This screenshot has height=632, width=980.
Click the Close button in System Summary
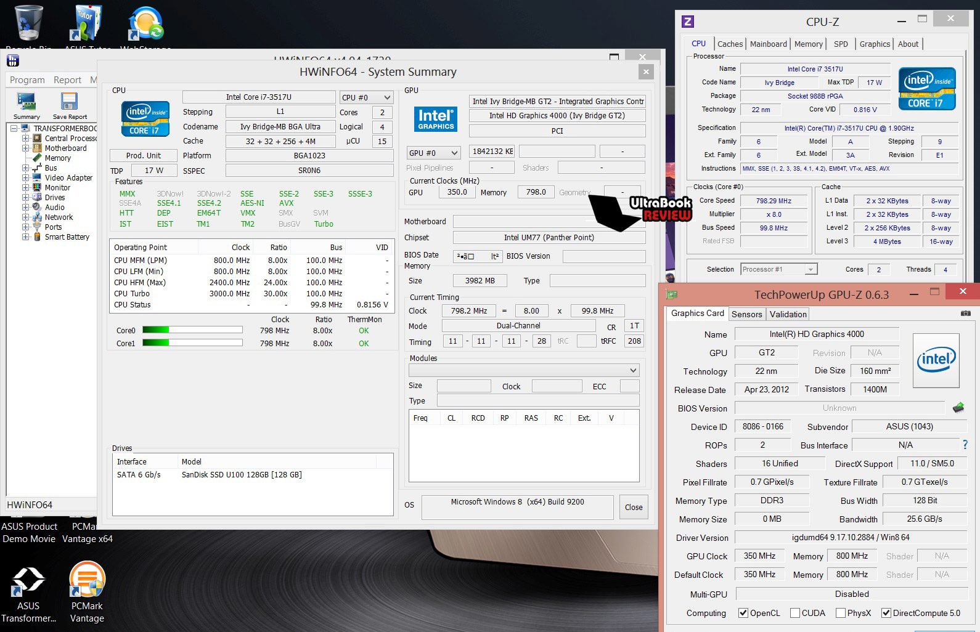(634, 507)
